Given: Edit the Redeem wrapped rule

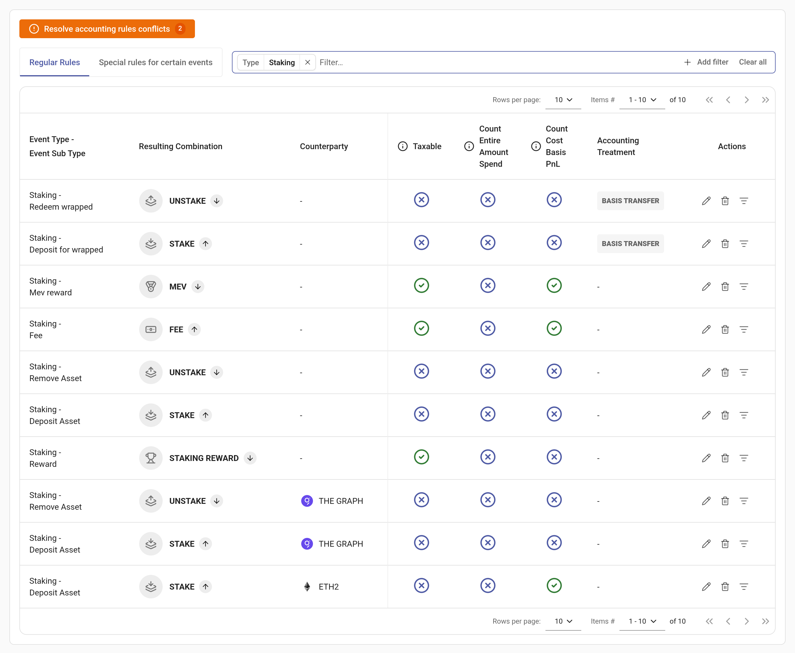Looking at the screenshot, I should (706, 201).
